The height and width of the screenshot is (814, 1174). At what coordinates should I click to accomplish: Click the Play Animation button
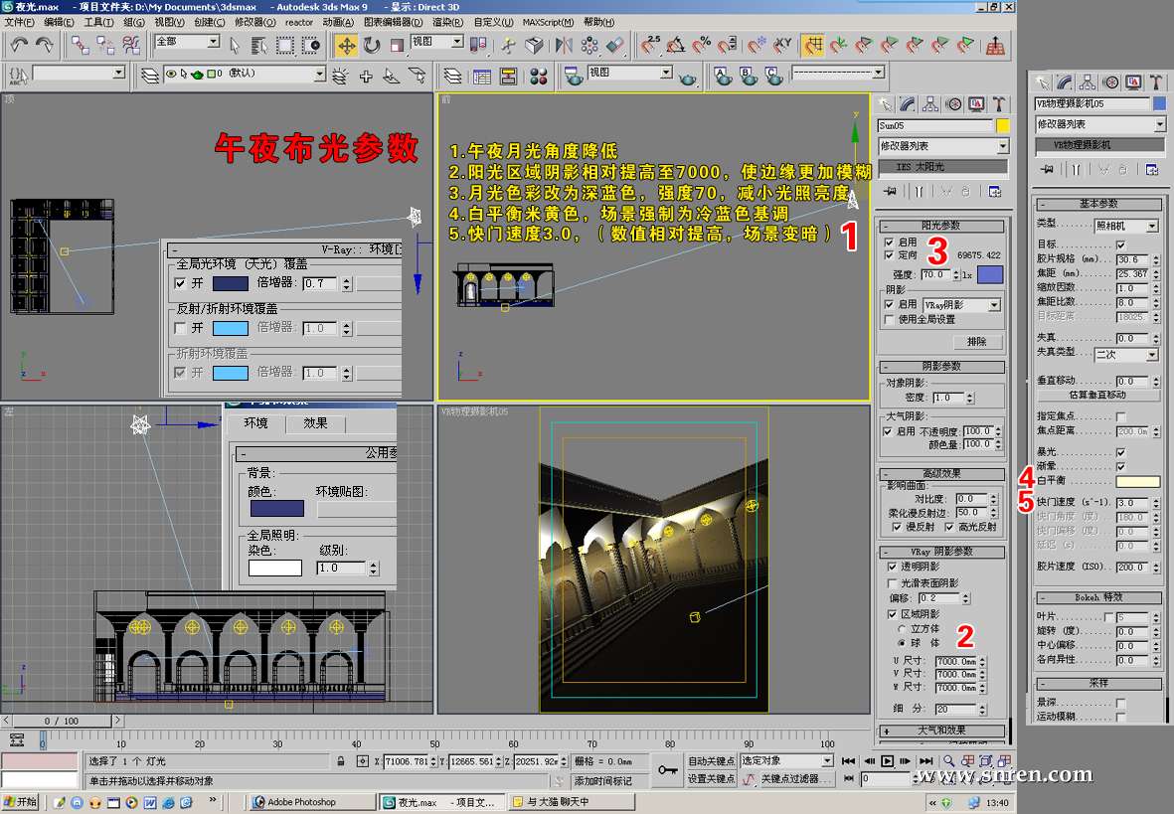click(x=887, y=761)
